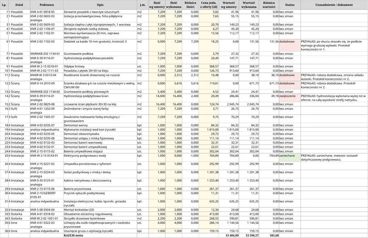Select the "Protokół konieczności nr 1" justification cell

click(x=334, y=45)
